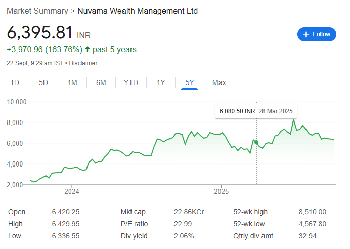The width and height of the screenshot is (350, 249).
Task: Click the 52-wk low label
Action: click(249, 224)
